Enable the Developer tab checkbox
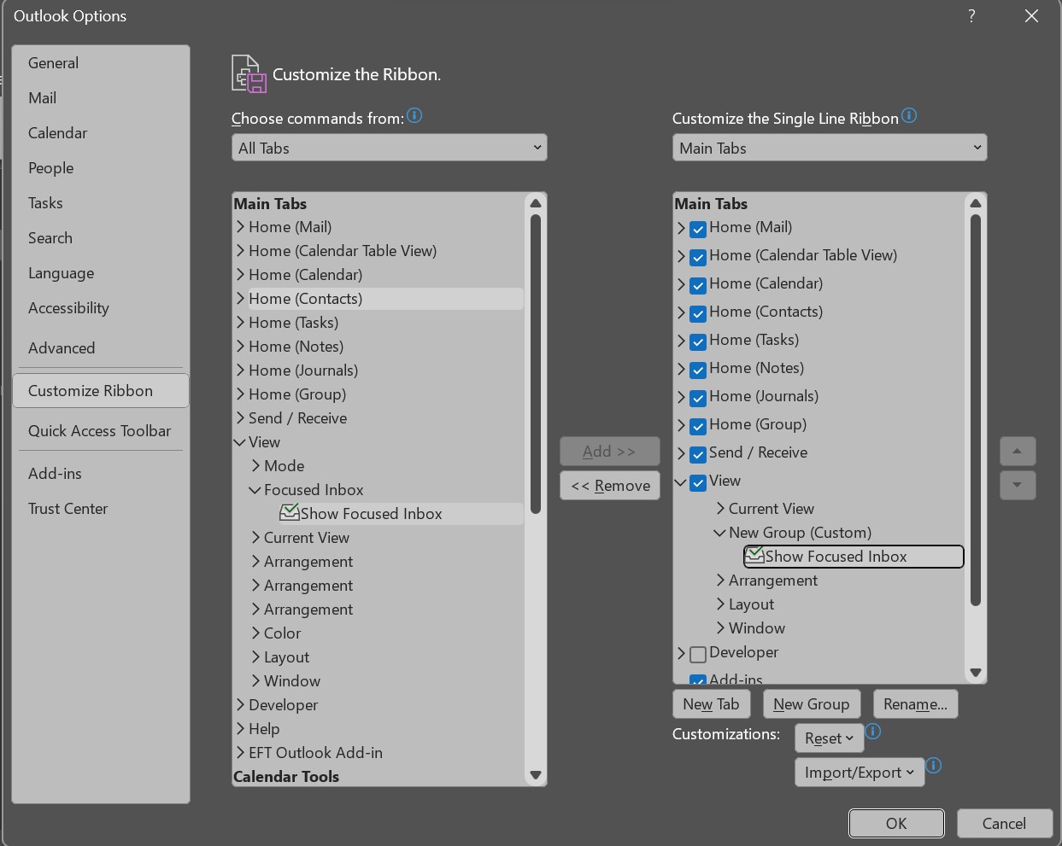 (x=698, y=654)
